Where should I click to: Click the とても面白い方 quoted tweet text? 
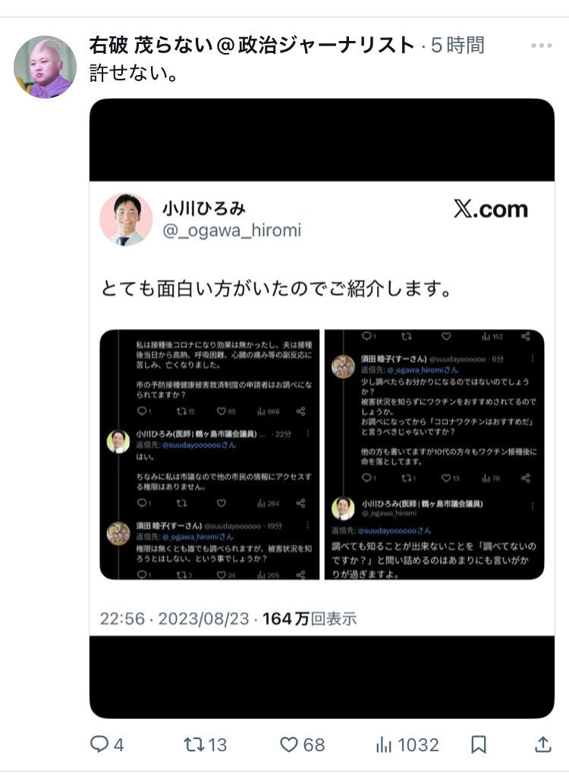tap(276, 288)
